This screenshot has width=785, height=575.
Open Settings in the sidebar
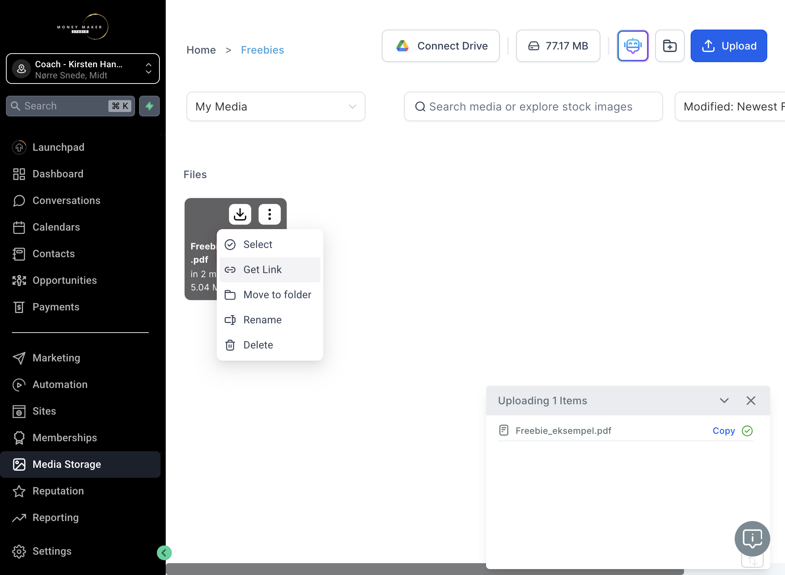coord(80,551)
